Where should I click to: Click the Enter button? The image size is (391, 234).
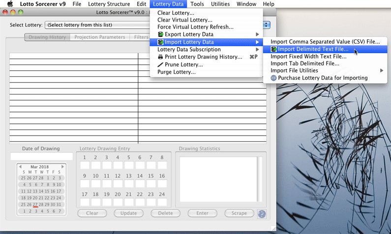coord(202,213)
